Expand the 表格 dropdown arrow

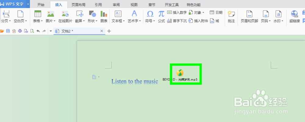coord(41,21)
